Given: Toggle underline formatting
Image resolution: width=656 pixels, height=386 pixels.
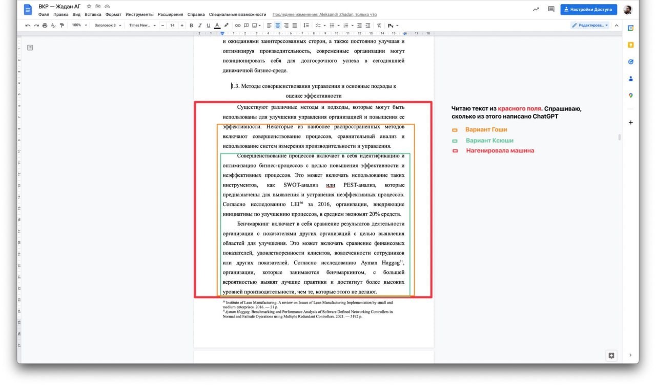Looking at the screenshot, I should [208, 26].
